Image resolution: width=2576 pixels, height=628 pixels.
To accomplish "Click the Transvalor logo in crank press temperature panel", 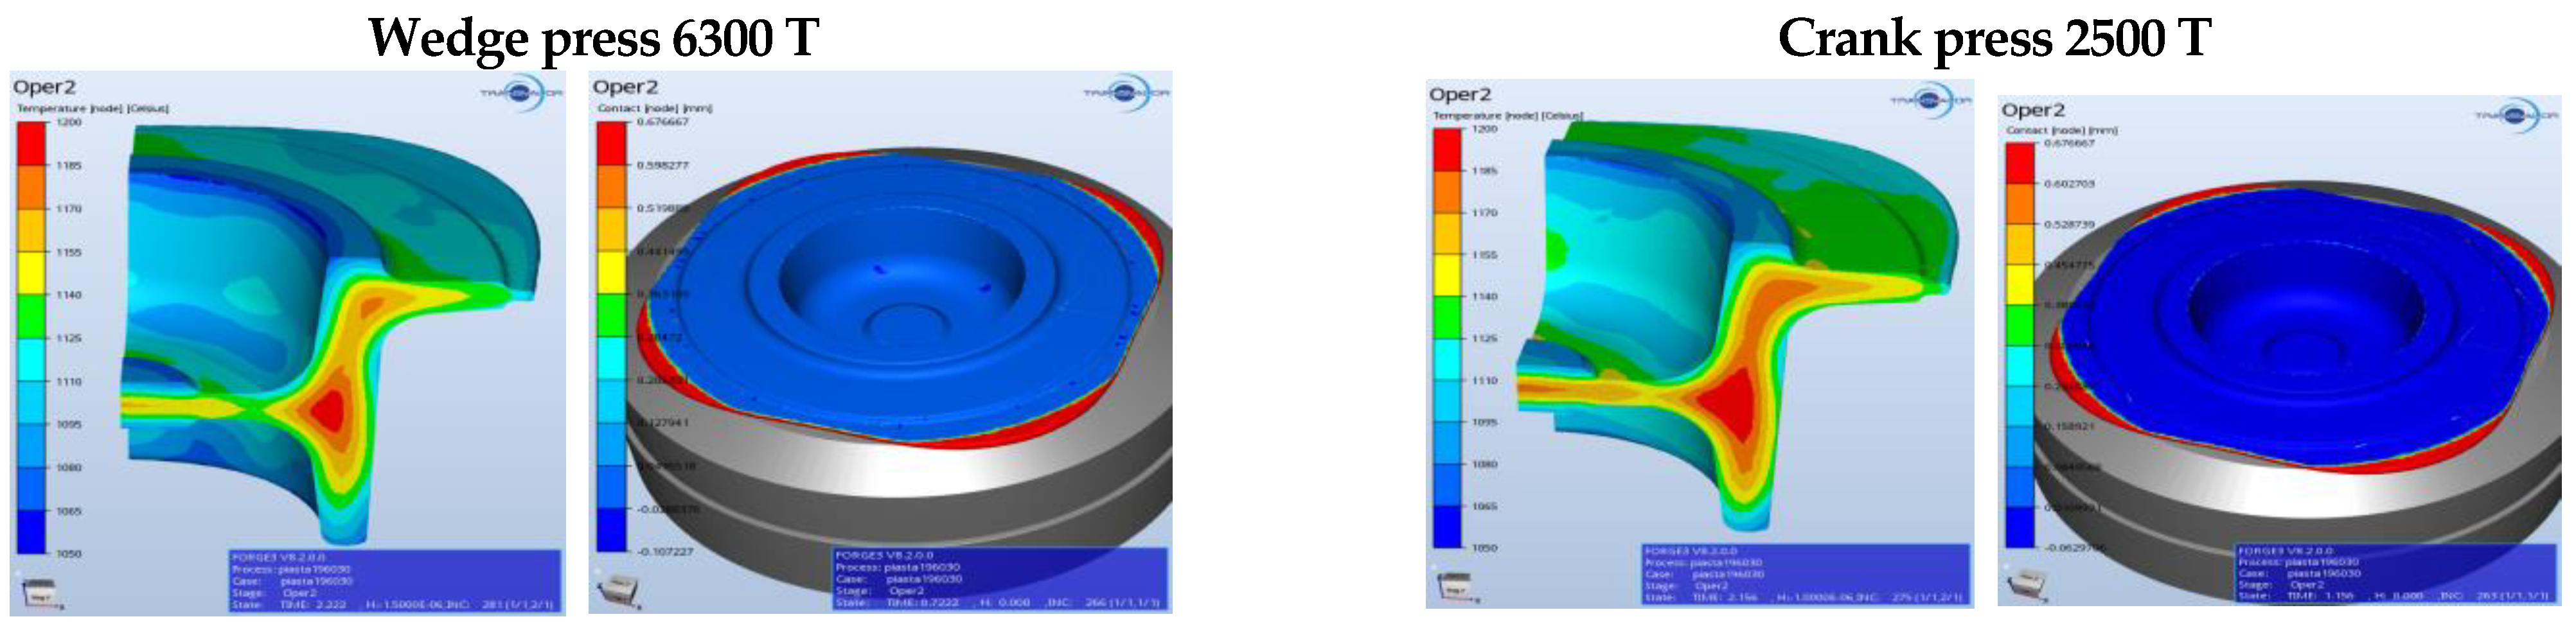I will coord(1931,100).
